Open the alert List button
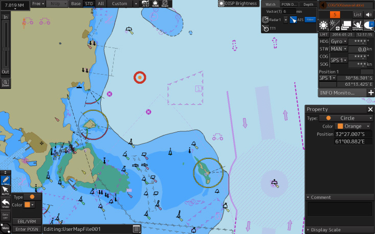375x234 pixels. click(x=358, y=15)
